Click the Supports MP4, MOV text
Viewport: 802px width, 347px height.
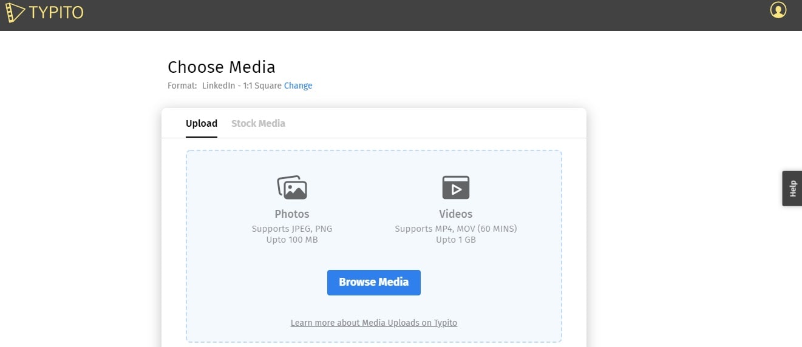[456, 229]
